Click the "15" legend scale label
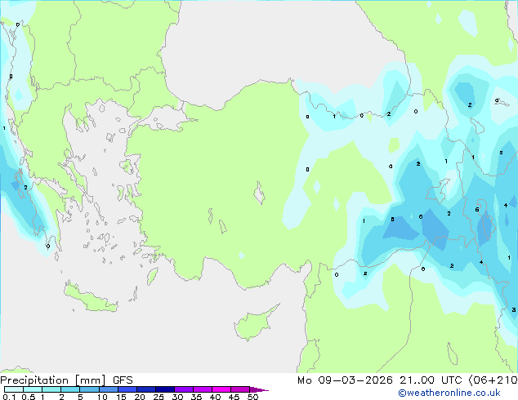The height and width of the screenshot is (400, 518). pos(121,397)
